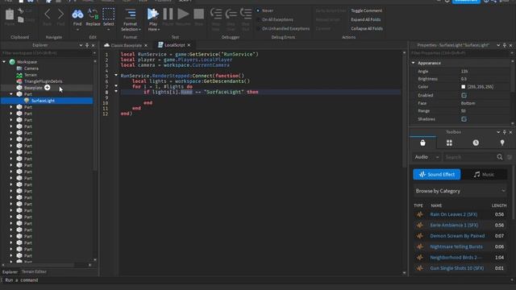The width and height of the screenshot is (516, 290).
Task: Collapse the Workspace tree node
Action: click(x=4, y=62)
